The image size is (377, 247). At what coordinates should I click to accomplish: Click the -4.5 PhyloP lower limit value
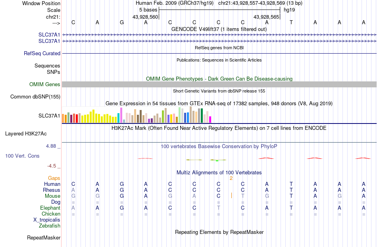(52, 166)
